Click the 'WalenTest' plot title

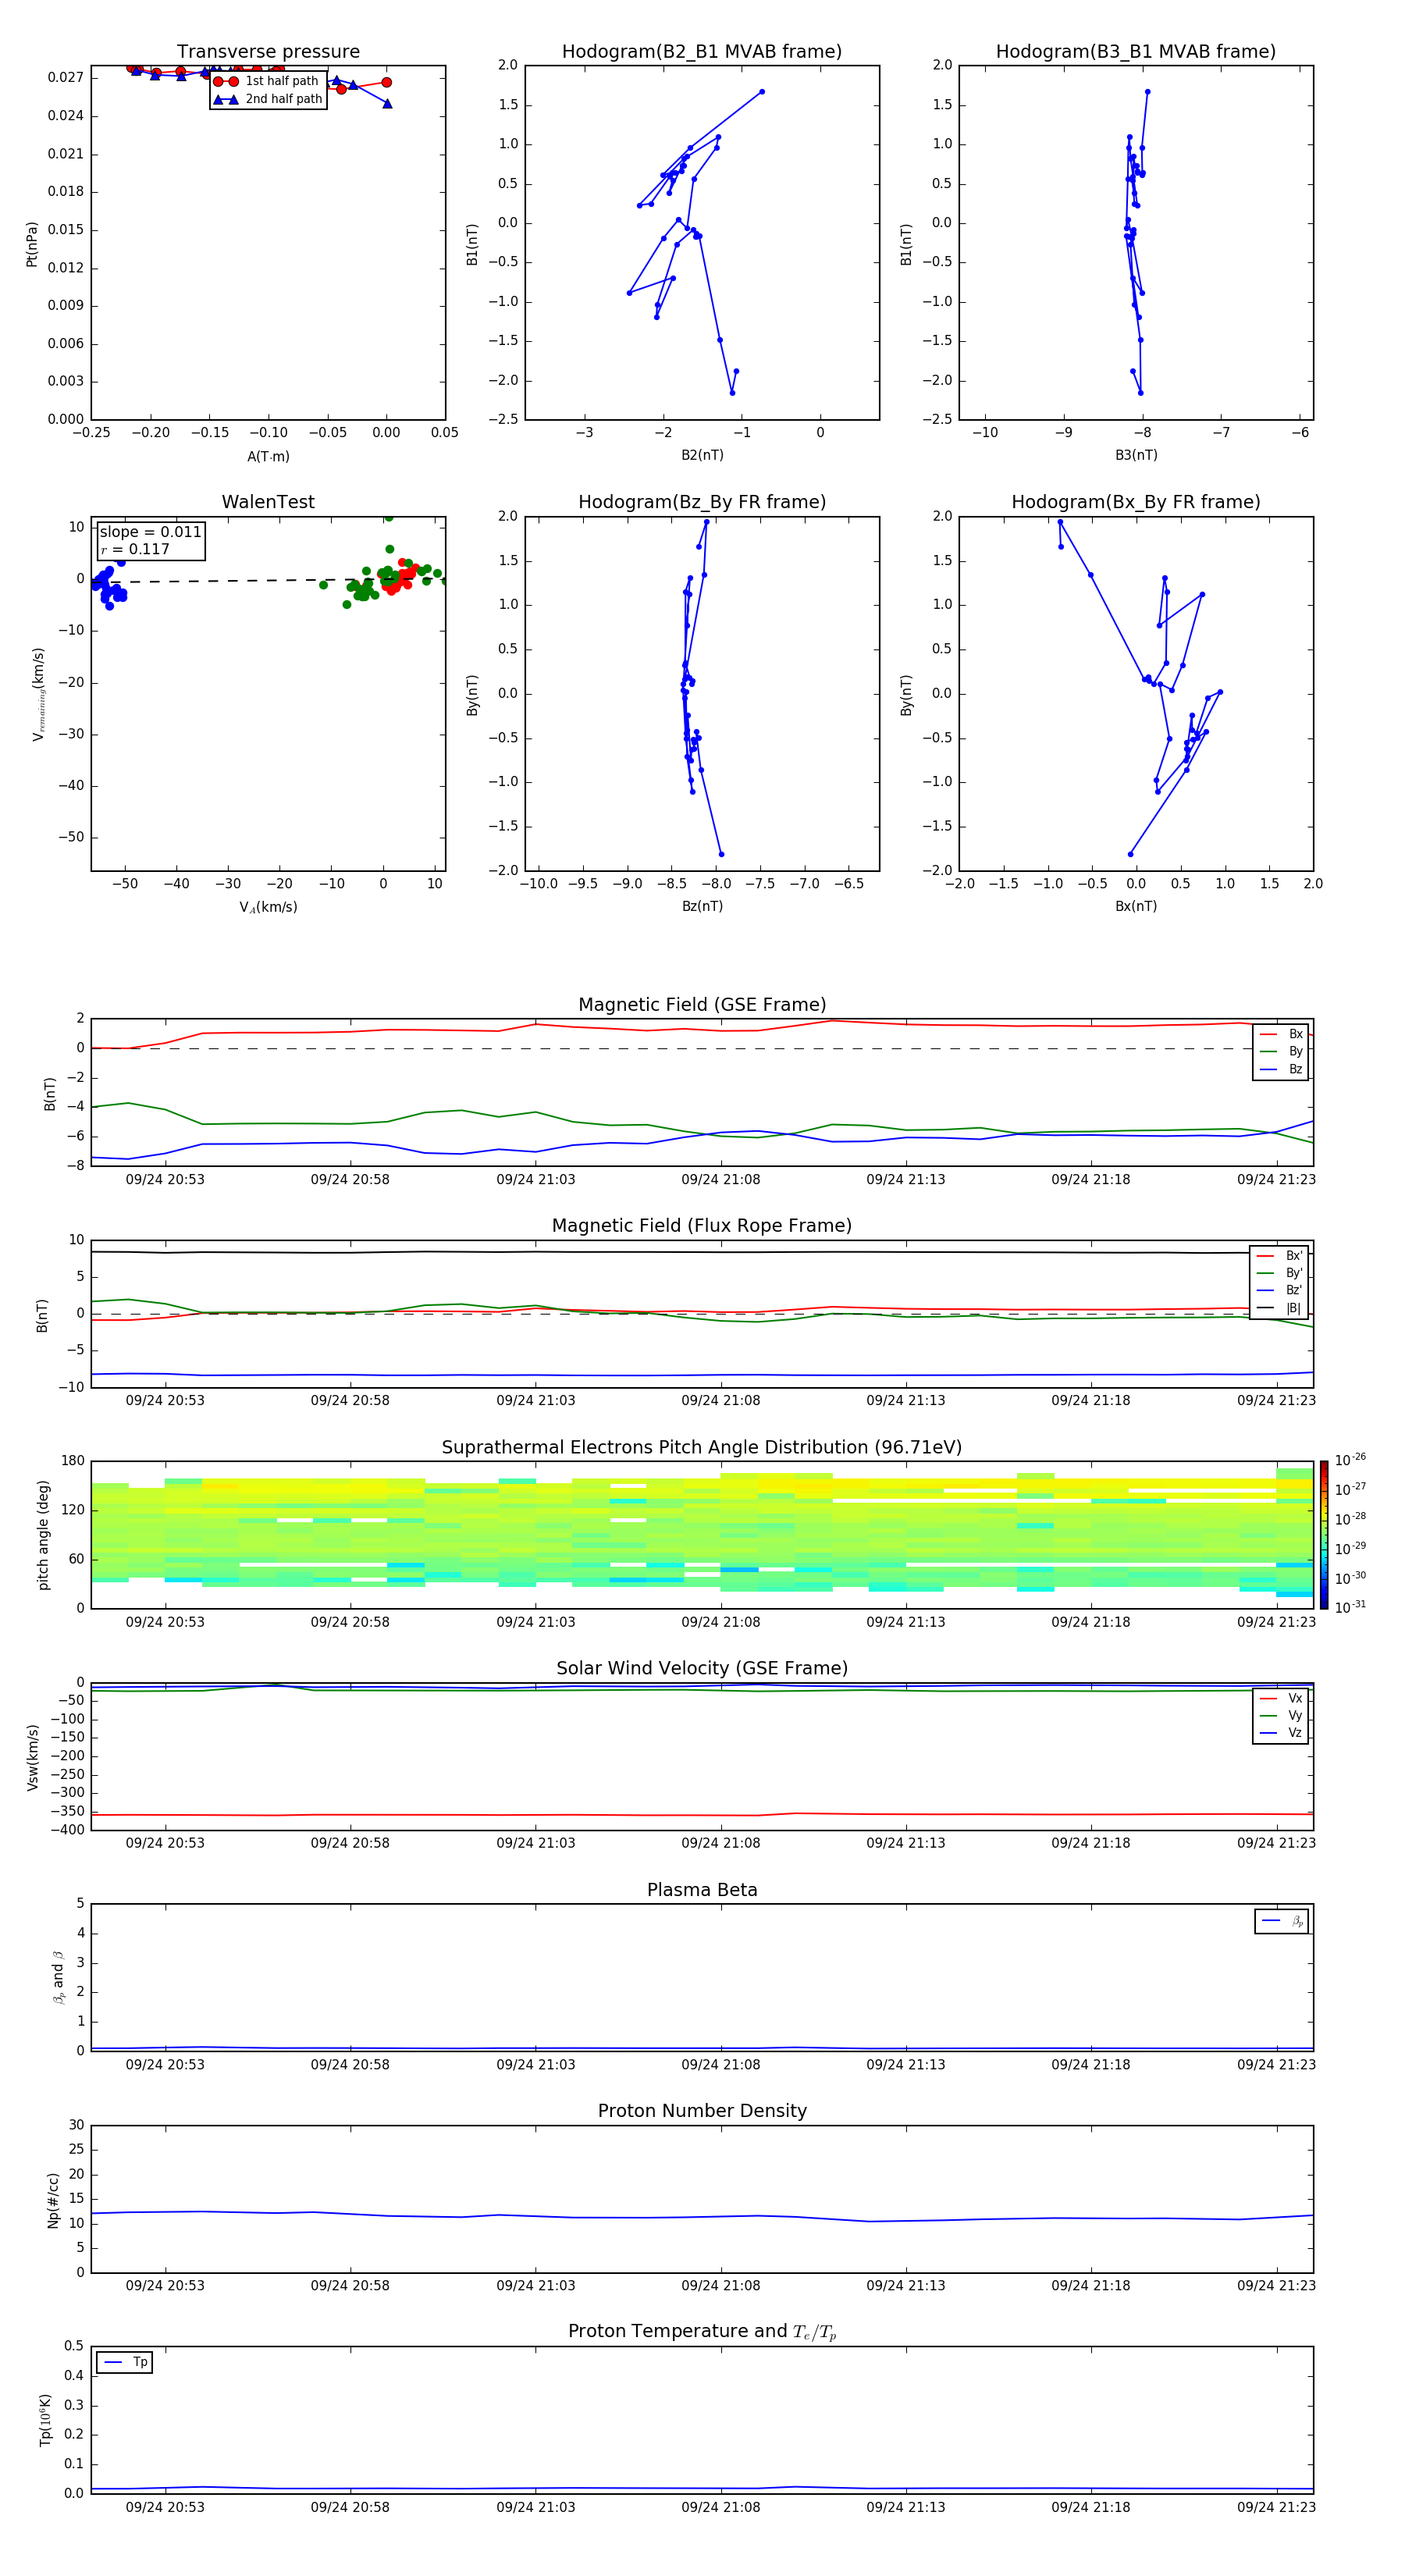268,502
